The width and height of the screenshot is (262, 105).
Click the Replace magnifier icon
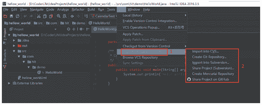[x=65, y=16]
